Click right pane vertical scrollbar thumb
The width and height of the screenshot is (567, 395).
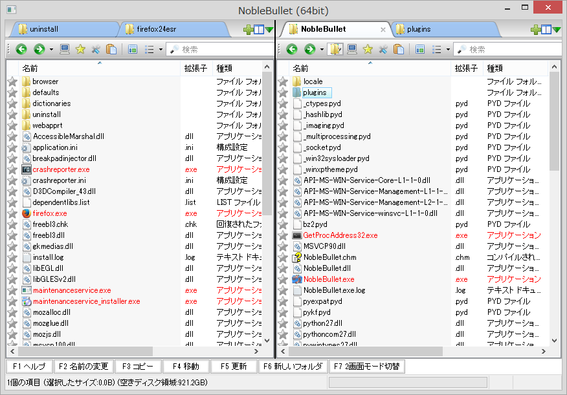(554, 121)
